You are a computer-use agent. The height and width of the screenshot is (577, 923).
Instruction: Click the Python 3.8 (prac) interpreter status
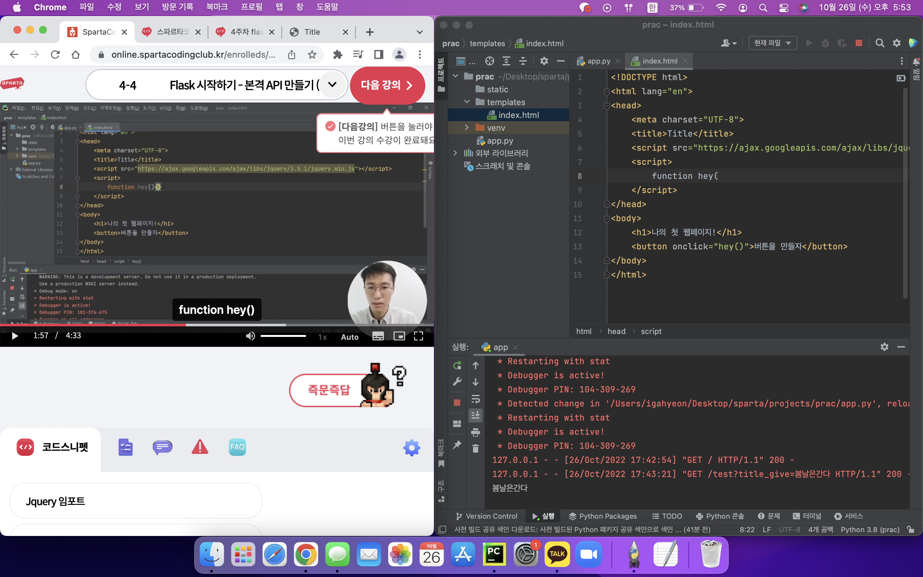click(870, 529)
